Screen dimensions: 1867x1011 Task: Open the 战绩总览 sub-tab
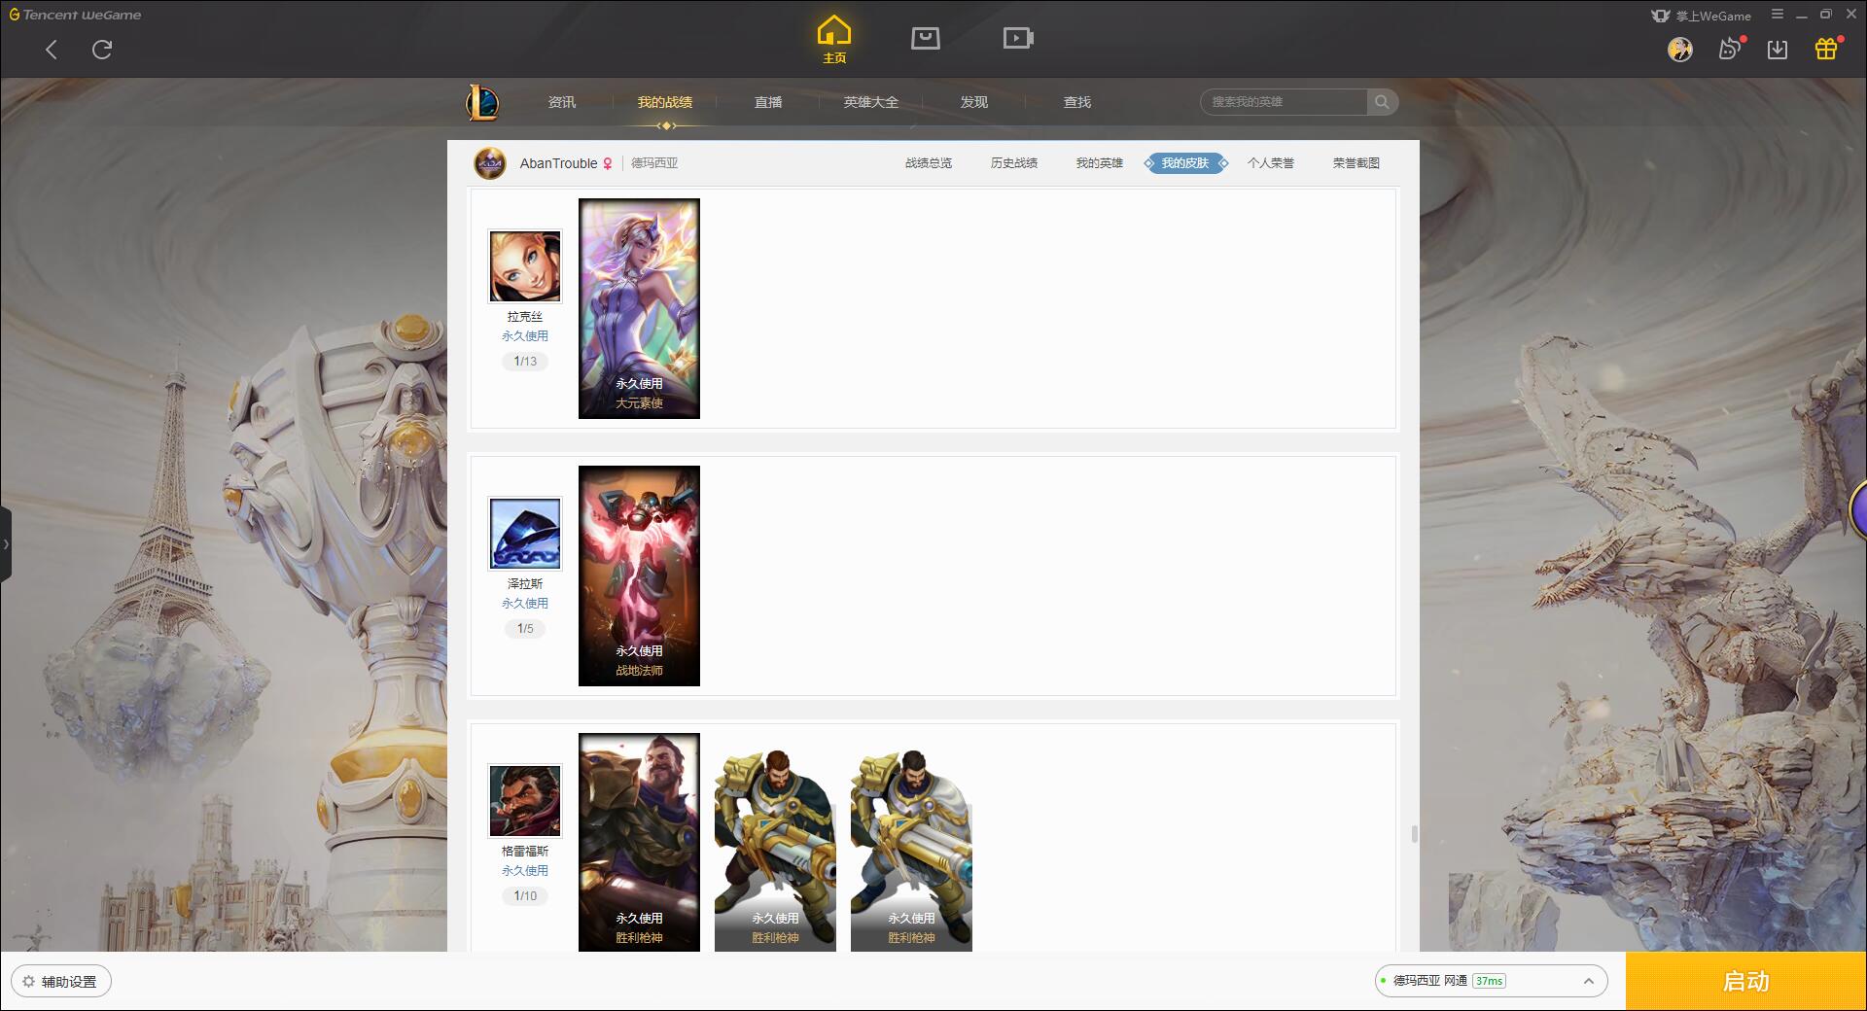[929, 163]
